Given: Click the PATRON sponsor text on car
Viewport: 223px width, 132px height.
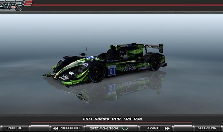Looking at the screenshot, I should [x=129, y=69].
